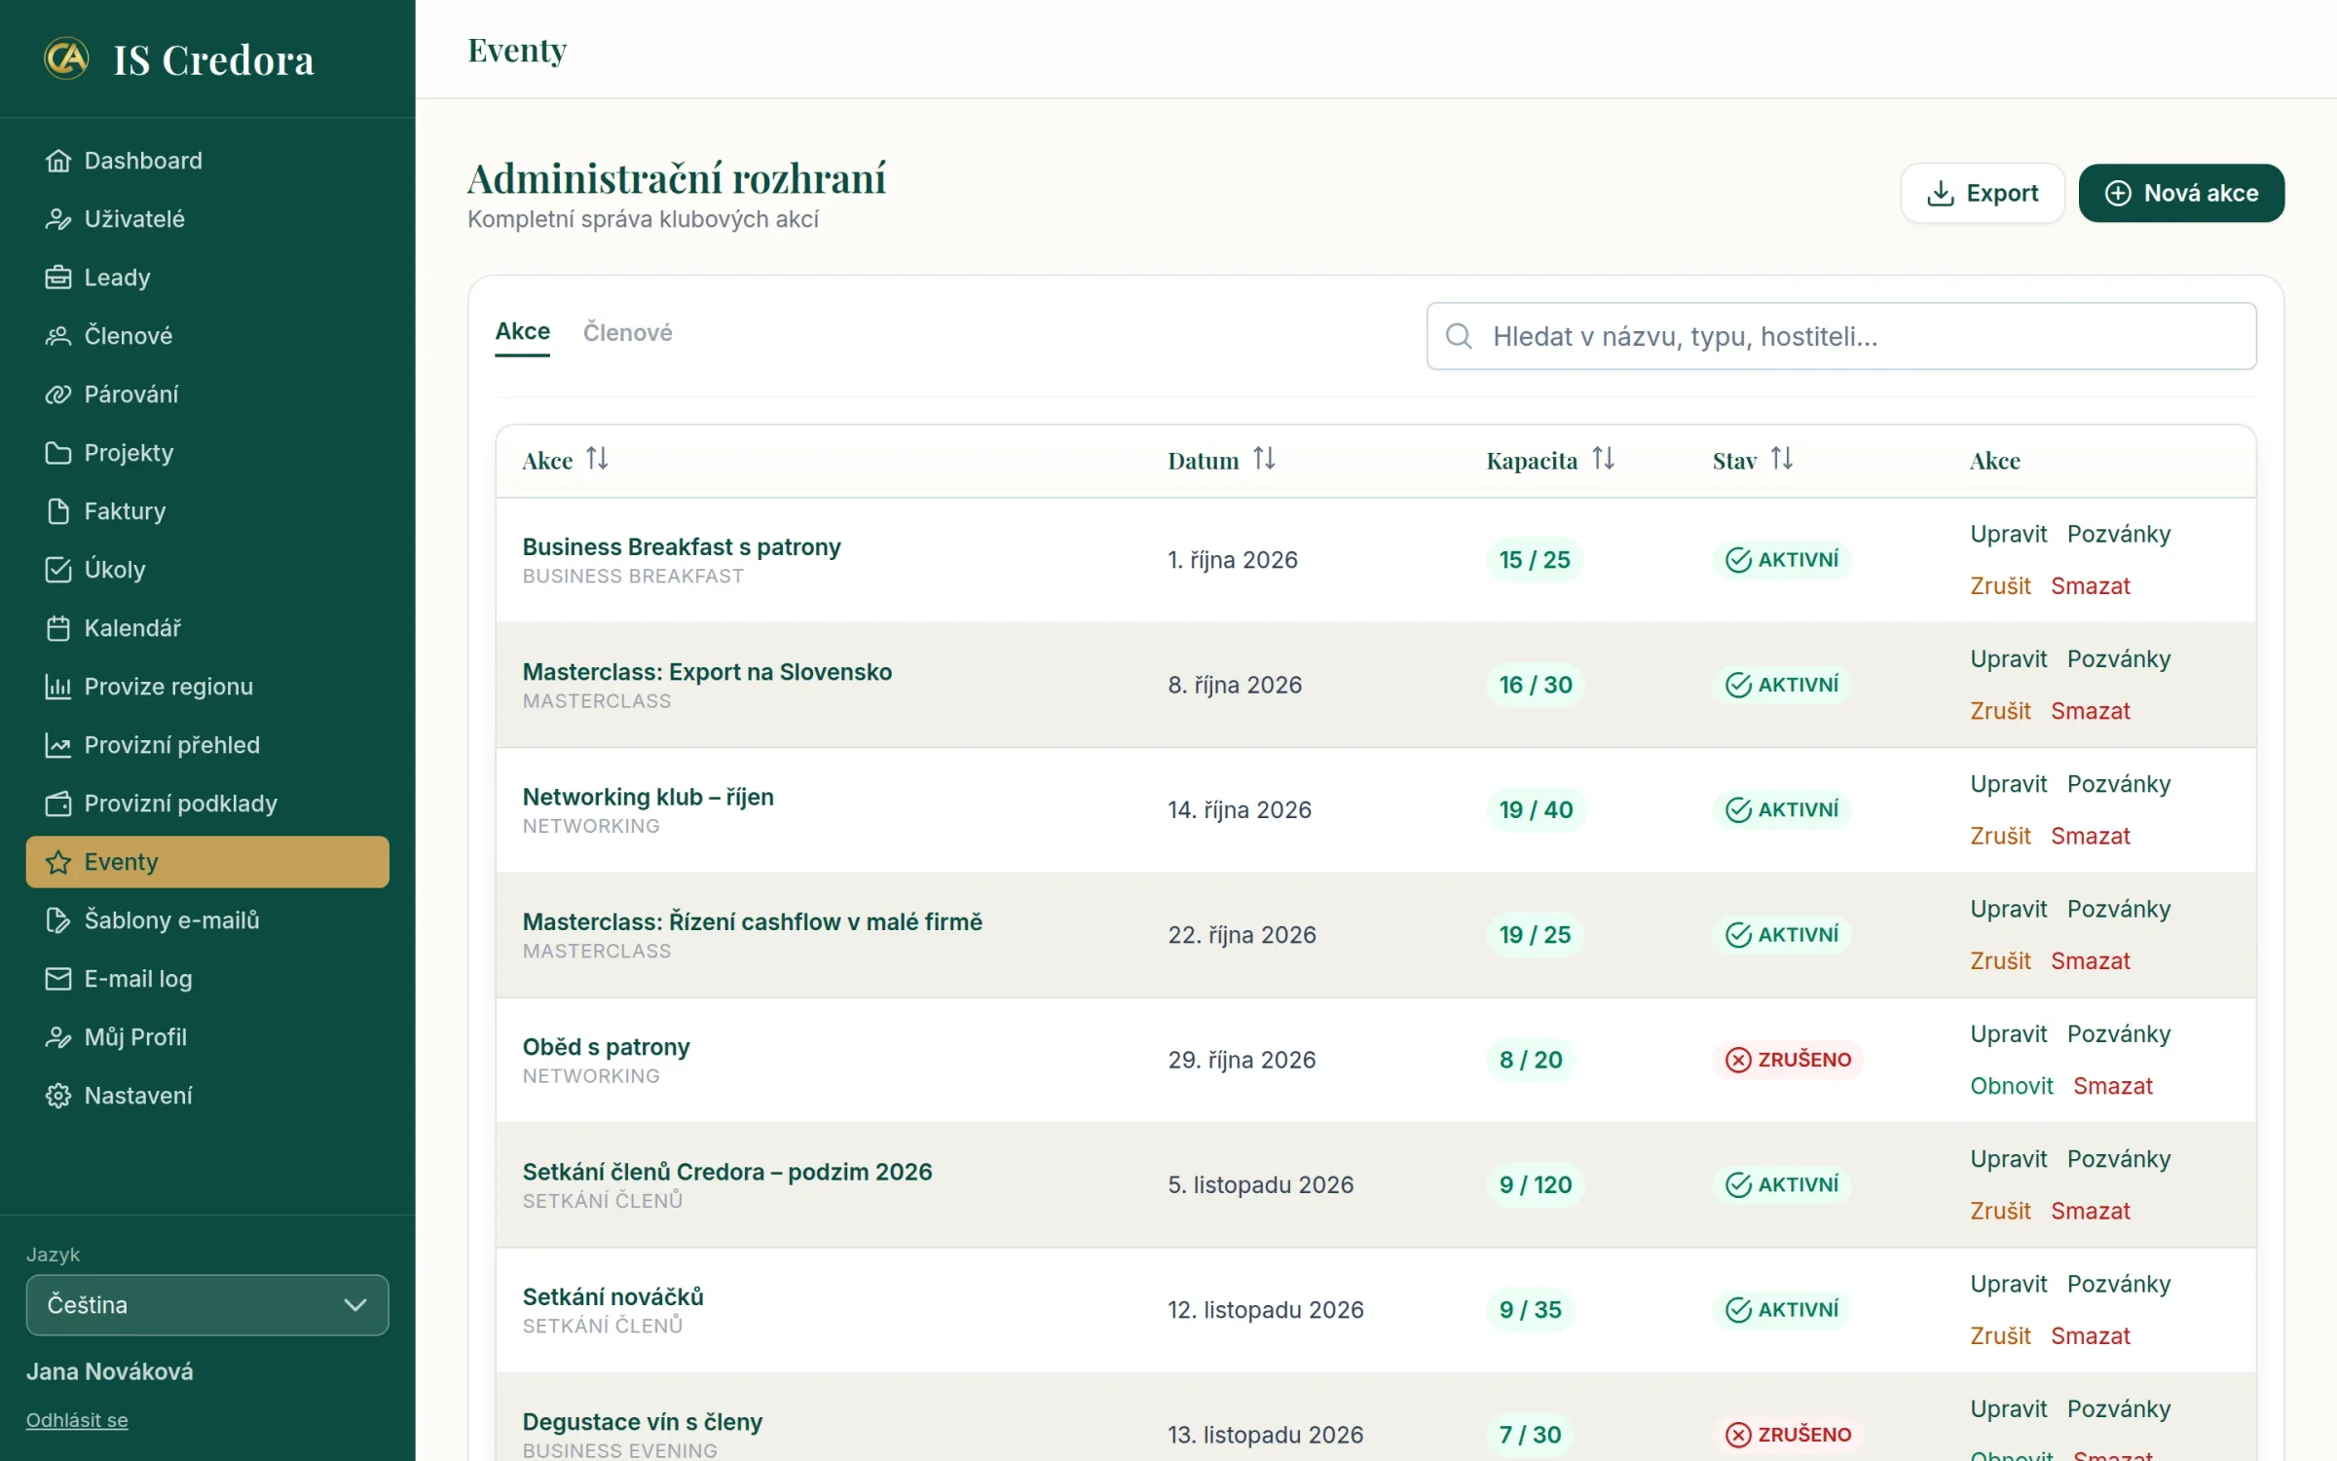
Task: Click Setkání členů Credora – podzim 2026 title
Action: pos(727,1172)
